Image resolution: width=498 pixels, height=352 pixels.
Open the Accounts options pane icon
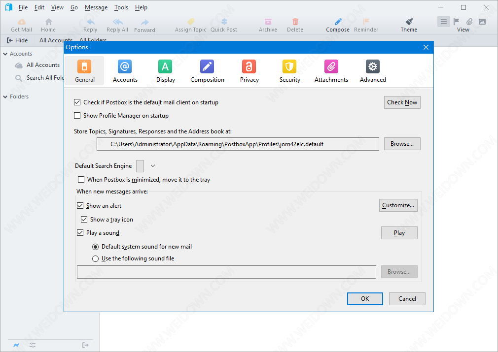click(125, 66)
